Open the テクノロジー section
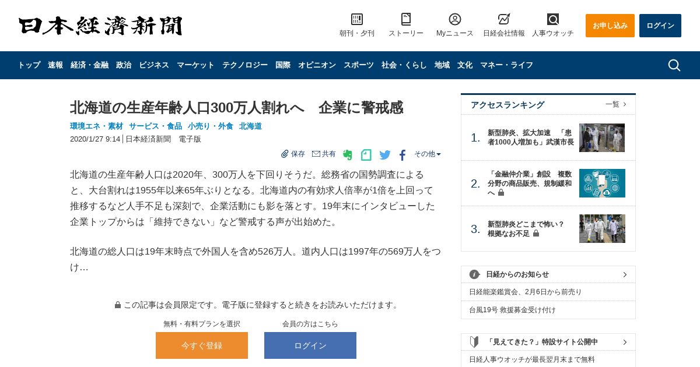This screenshot has height=367, width=700. (245, 65)
